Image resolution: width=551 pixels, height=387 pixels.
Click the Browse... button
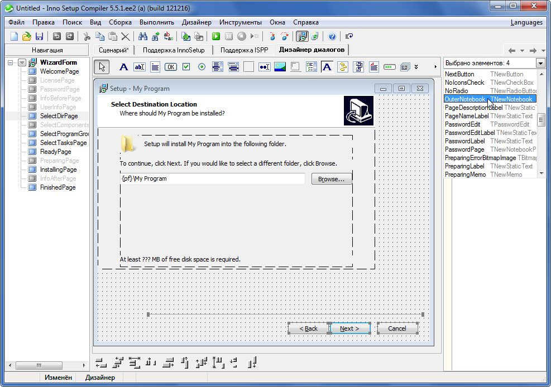[331, 179]
